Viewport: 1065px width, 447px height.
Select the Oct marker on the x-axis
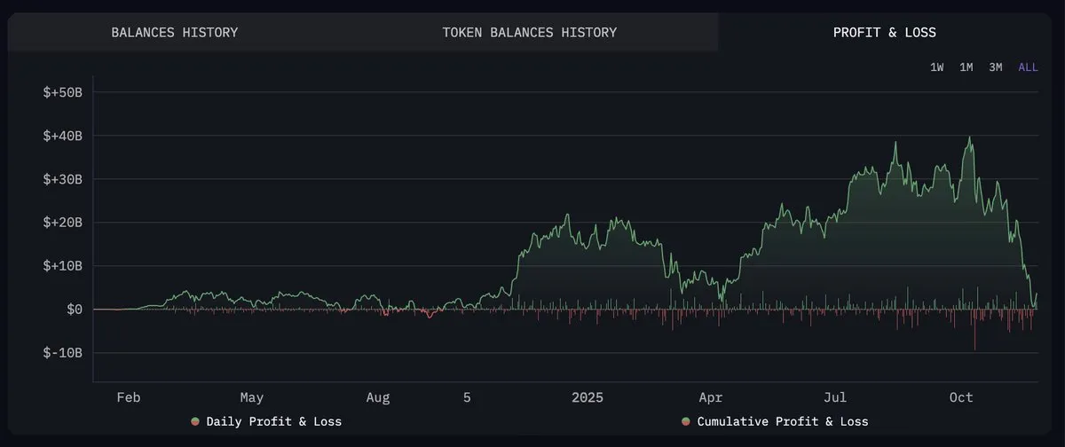pyautogui.click(x=961, y=397)
